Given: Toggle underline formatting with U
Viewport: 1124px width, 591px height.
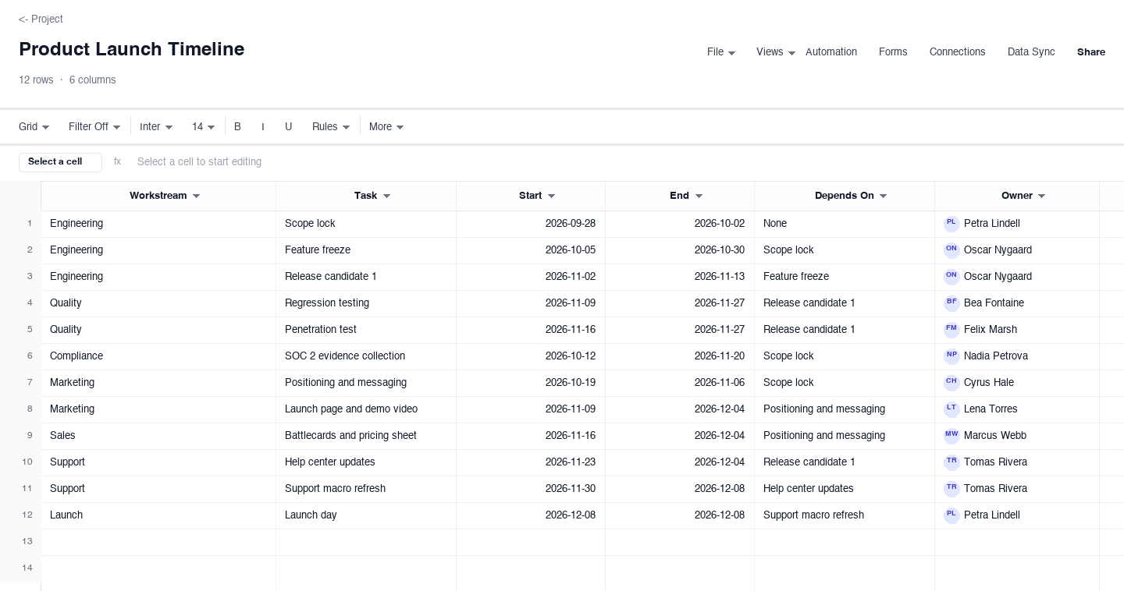Looking at the screenshot, I should point(288,126).
